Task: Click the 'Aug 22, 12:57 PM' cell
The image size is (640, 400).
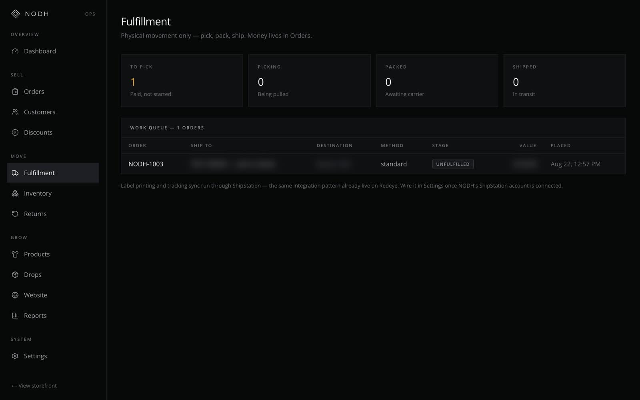Action: [x=576, y=164]
